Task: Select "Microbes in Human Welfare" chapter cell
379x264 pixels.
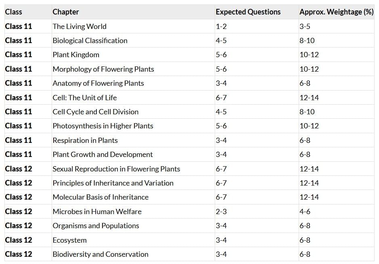Action: tap(97, 212)
